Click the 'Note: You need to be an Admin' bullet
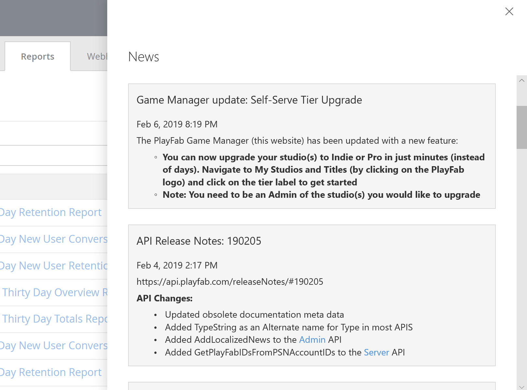Image resolution: width=527 pixels, height=390 pixels. tap(321, 195)
